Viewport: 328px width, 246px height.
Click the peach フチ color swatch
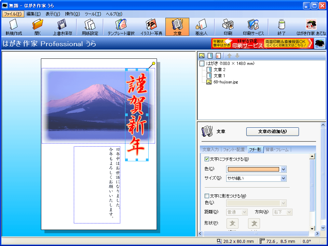pyautogui.click(x=253, y=169)
